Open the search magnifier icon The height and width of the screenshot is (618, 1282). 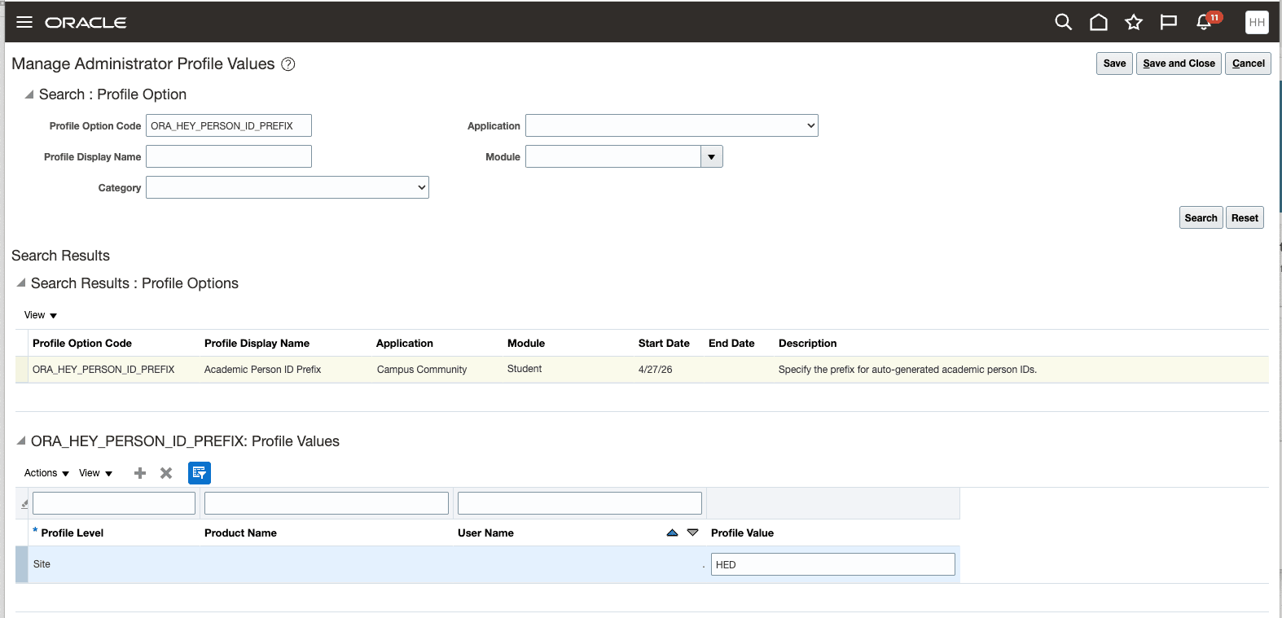click(1063, 22)
